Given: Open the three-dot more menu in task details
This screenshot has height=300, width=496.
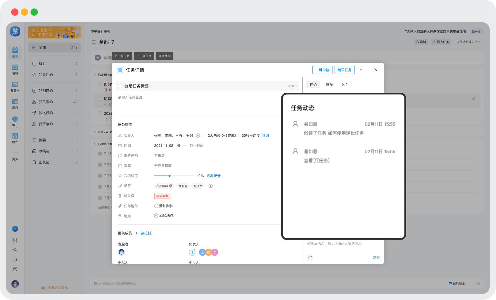Looking at the screenshot, I should tap(361, 70).
